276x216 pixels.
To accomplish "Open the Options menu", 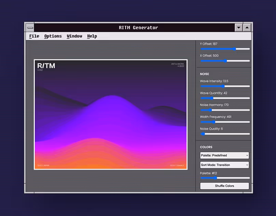I will pos(53,36).
